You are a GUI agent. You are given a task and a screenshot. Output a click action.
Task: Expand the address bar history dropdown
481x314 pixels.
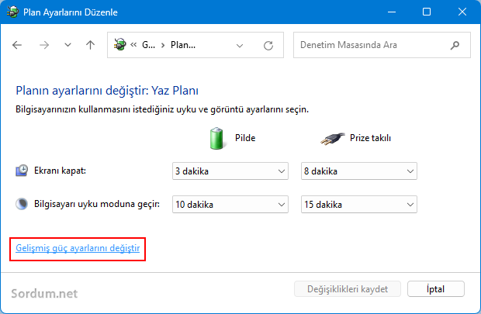240,46
